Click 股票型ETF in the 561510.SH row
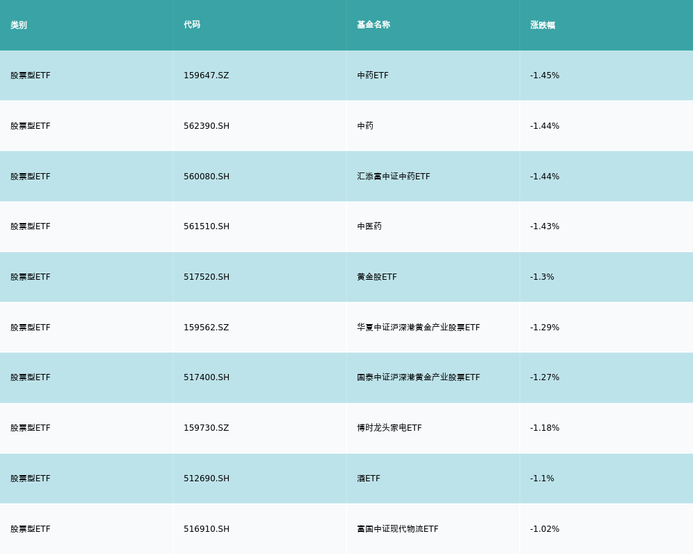693x554 pixels. (30, 226)
